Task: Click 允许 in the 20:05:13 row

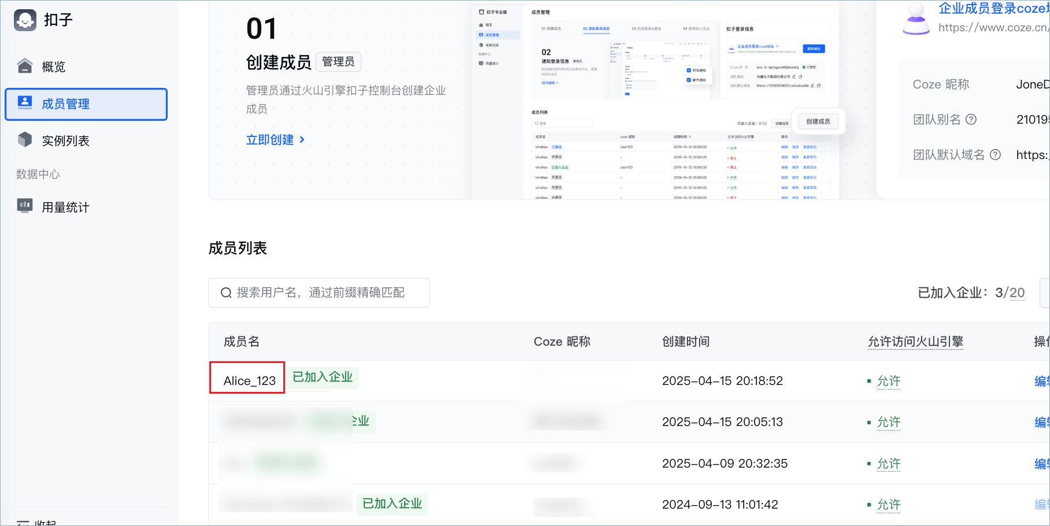Action: (x=889, y=422)
